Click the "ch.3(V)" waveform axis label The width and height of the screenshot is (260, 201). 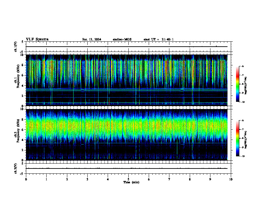click(x=16, y=168)
